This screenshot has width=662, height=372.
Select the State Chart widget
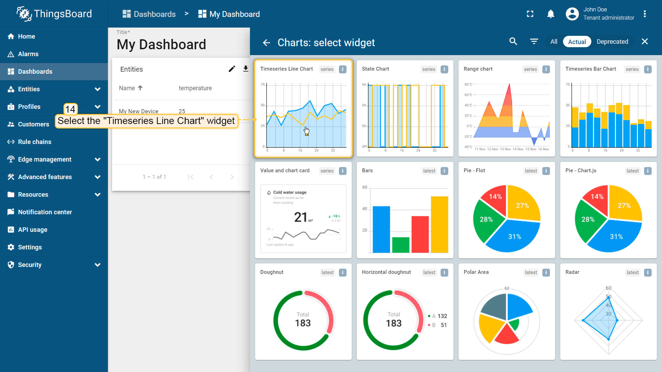405,108
